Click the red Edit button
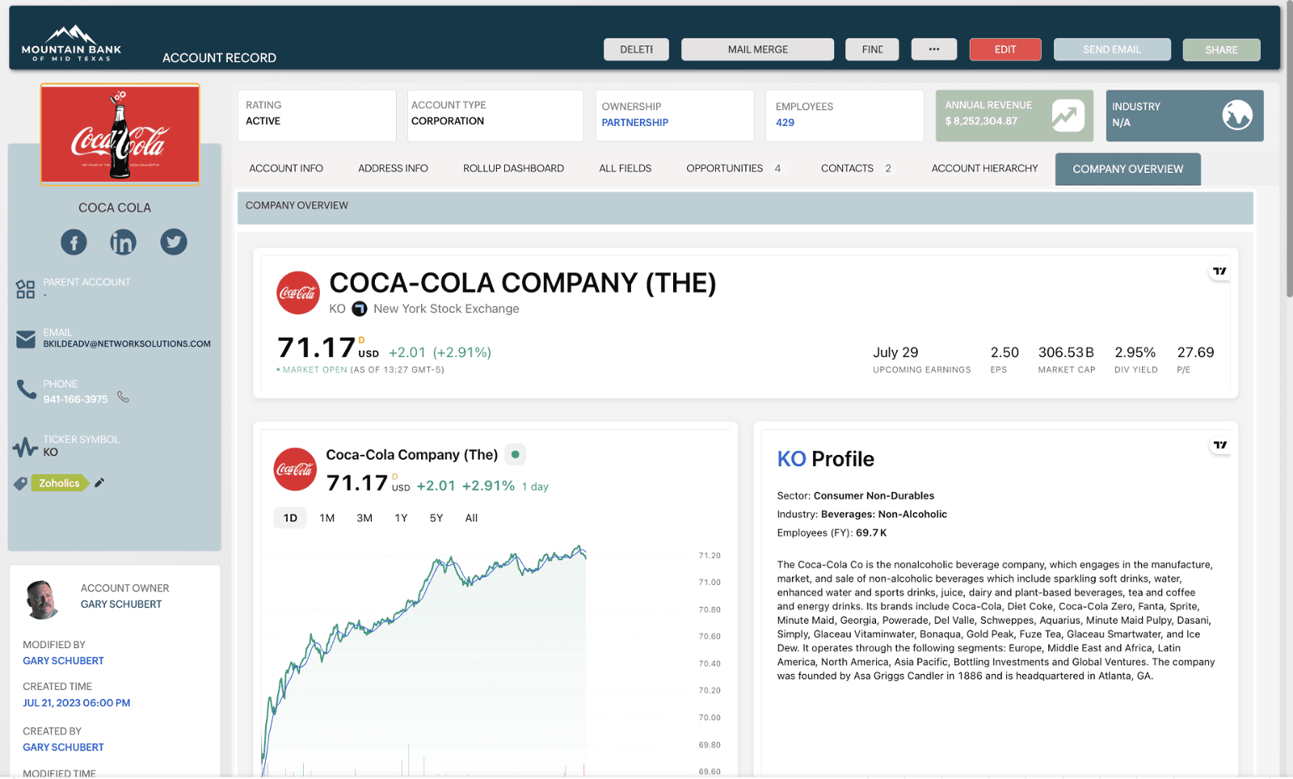The height and width of the screenshot is (779, 1293). (1005, 49)
